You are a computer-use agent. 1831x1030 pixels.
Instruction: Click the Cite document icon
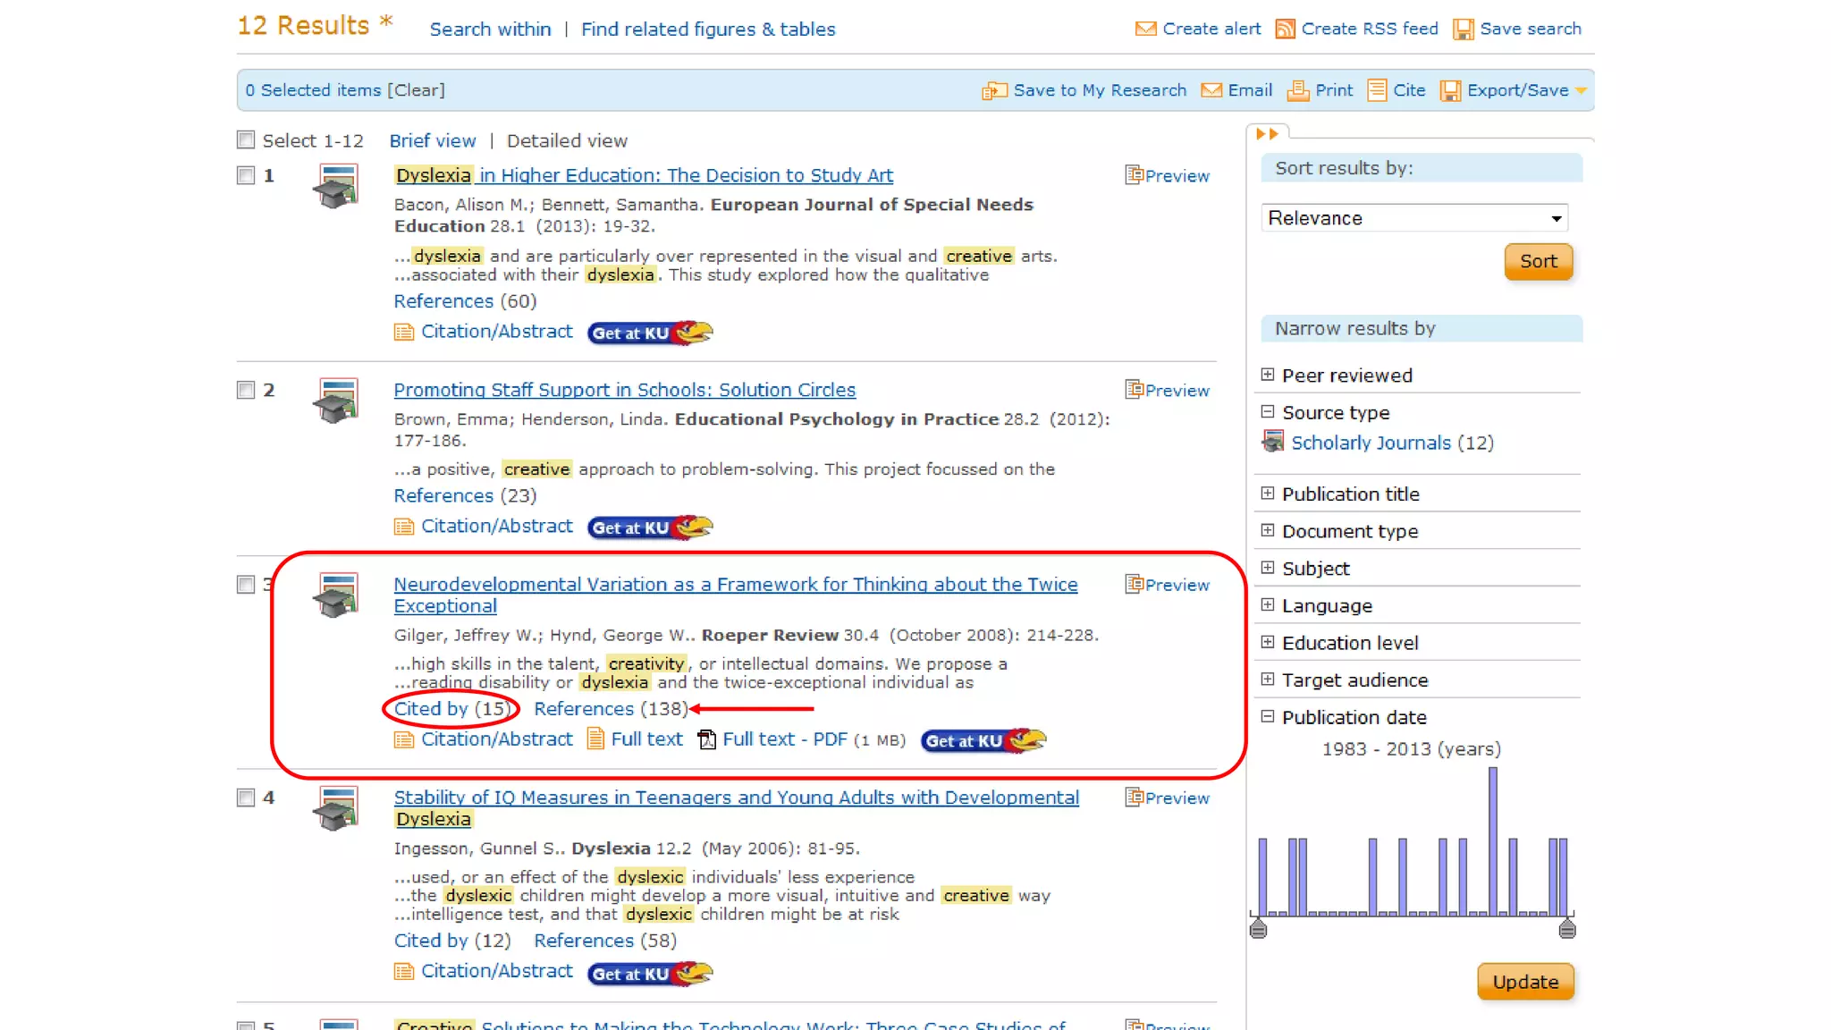coord(1377,90)
